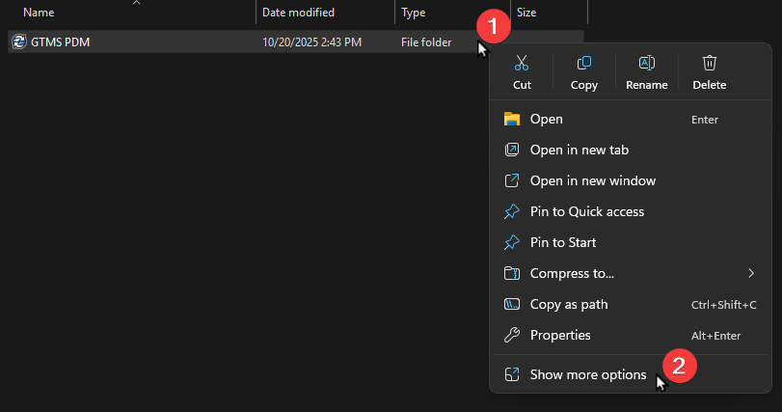Click the Delete trash icon
The height and width of the screenshot is (412, 782).
pyautogui.click(x=709, y=64)
